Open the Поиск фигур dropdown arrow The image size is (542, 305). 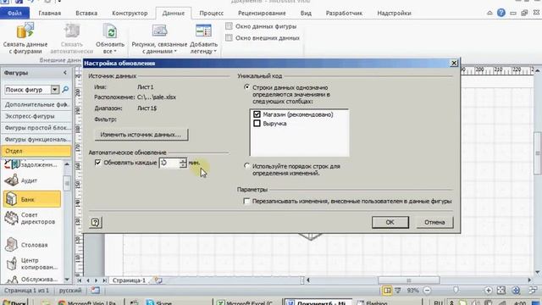(x=54, y=90)
